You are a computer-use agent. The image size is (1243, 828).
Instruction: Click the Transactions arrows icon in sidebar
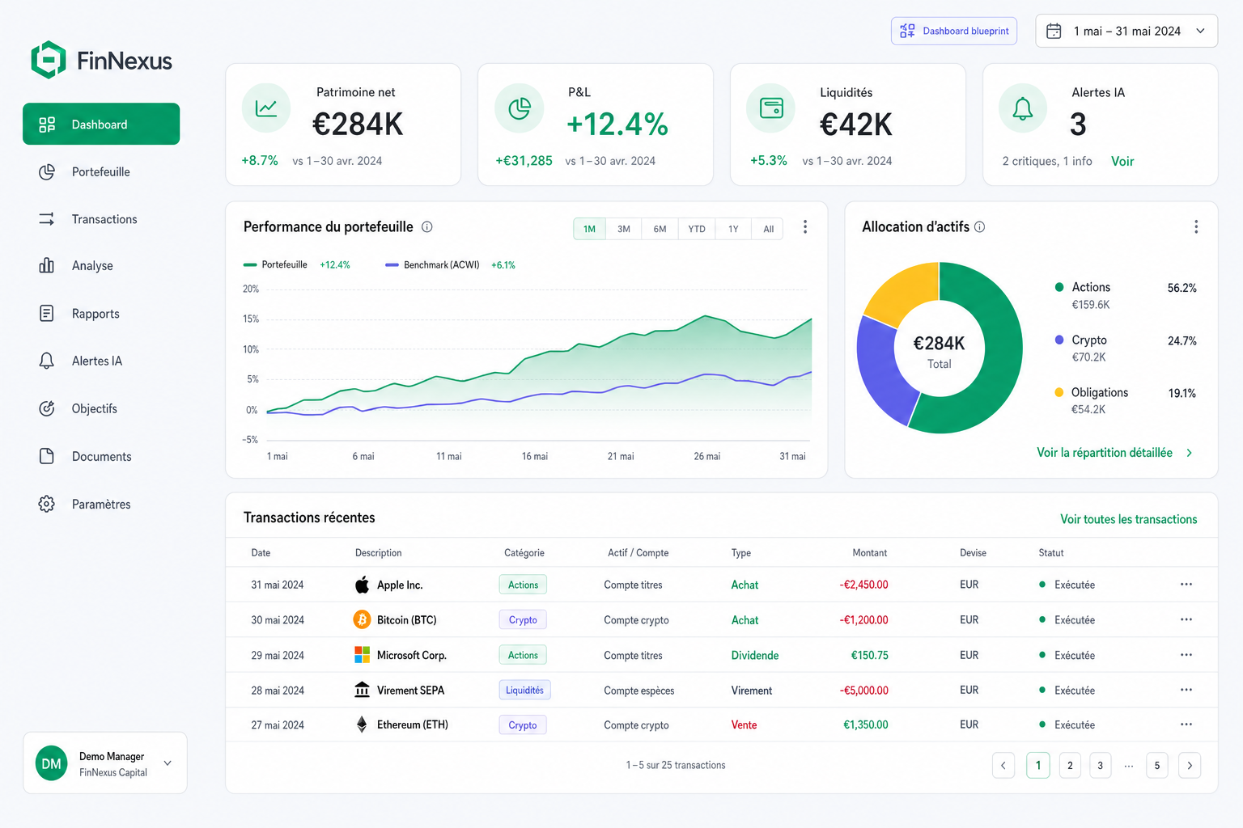47,219
